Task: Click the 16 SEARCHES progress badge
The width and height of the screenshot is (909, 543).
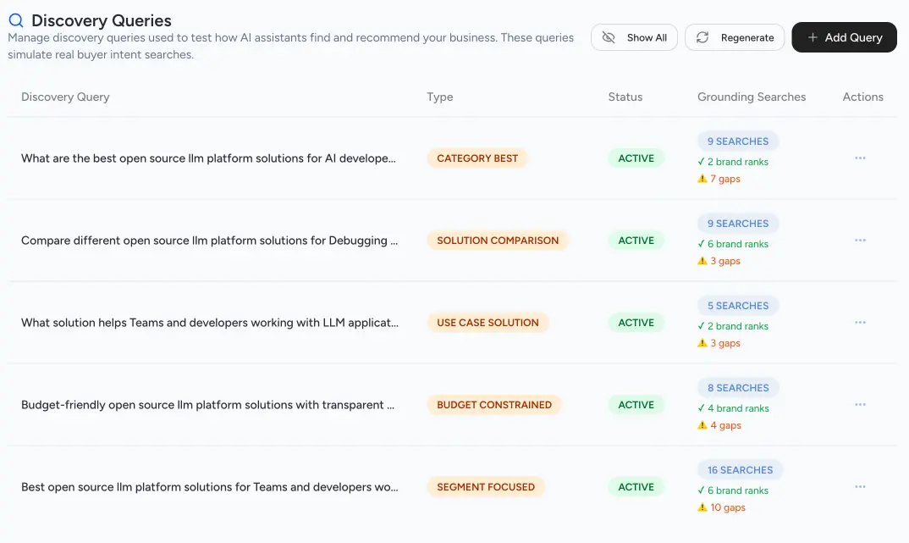Action: [x=740, y=469]
